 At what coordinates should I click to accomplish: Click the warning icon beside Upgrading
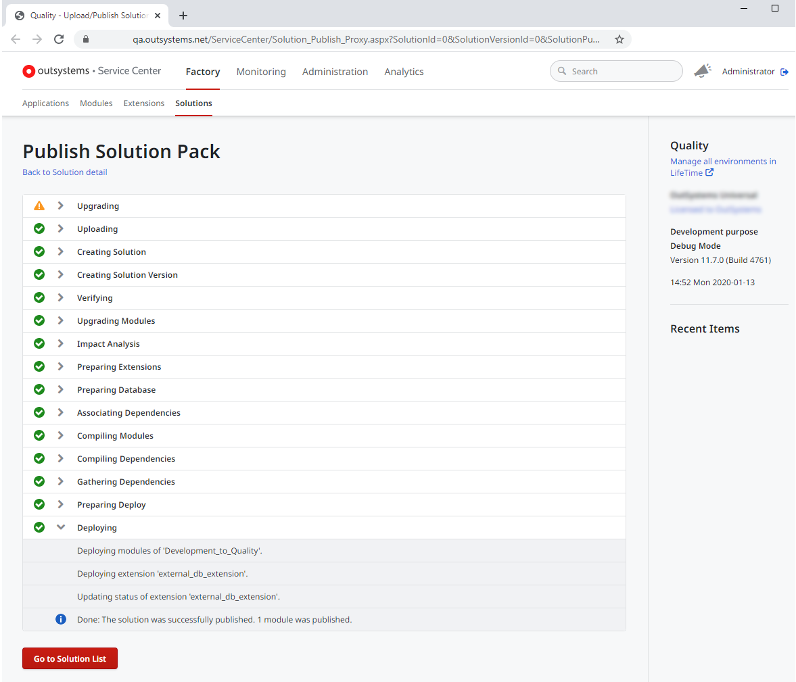(39, 205)
